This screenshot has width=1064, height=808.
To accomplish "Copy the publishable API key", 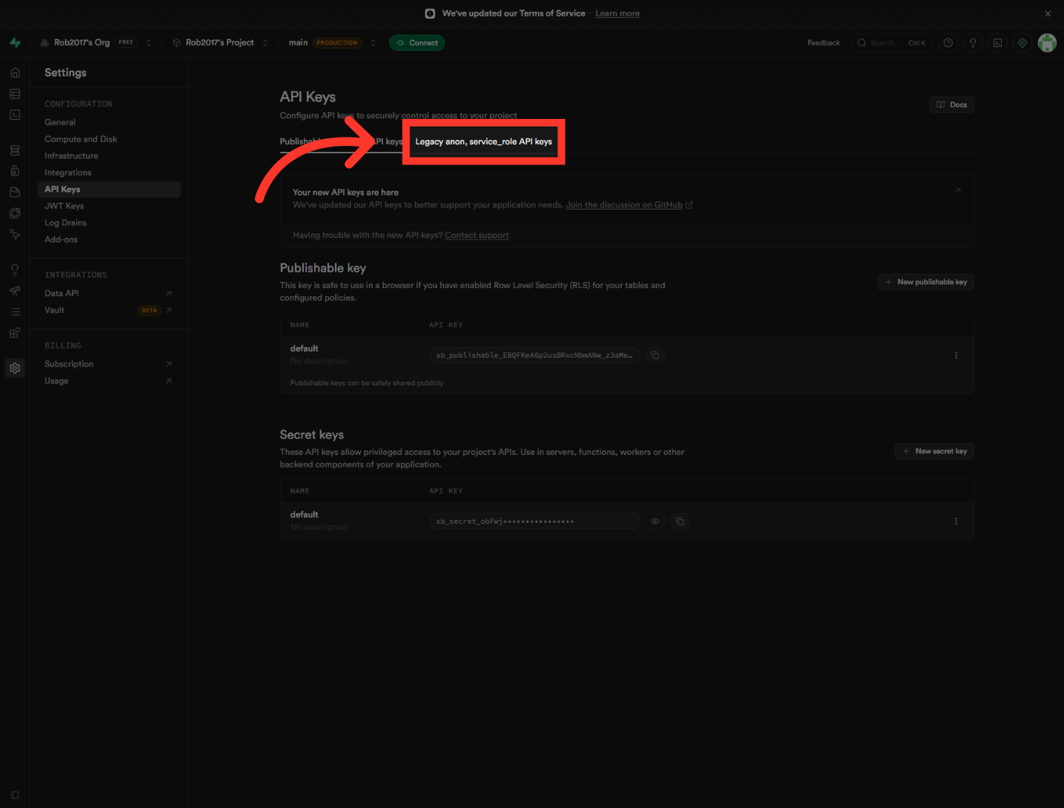I will 655,355.
